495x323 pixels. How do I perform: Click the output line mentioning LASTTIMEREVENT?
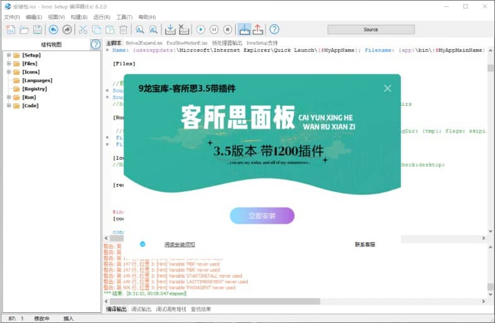(x=176, y=281)
